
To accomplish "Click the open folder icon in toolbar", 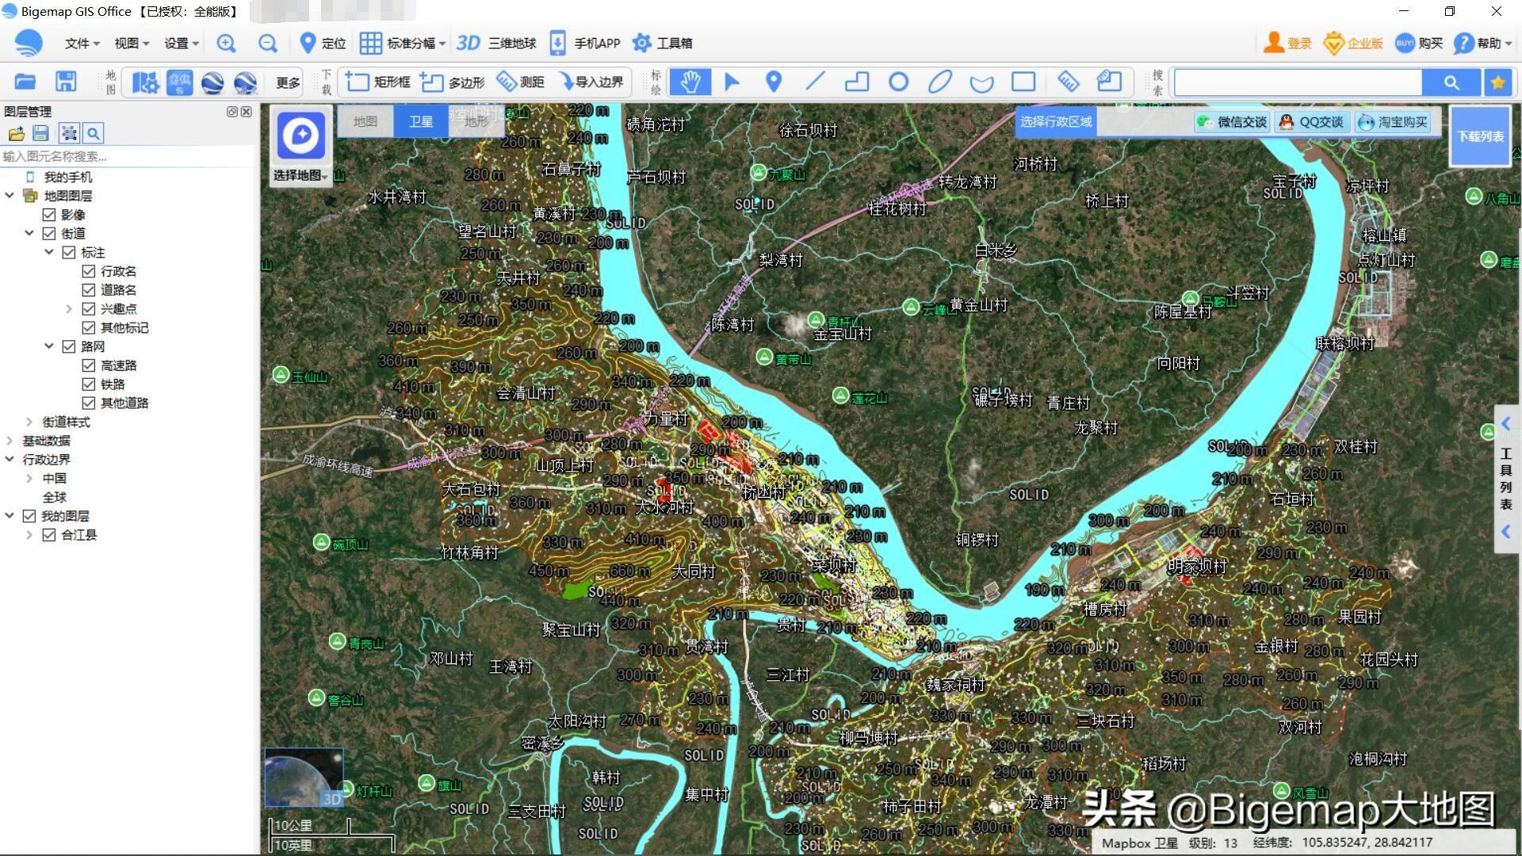I will (x=25, y=82).
